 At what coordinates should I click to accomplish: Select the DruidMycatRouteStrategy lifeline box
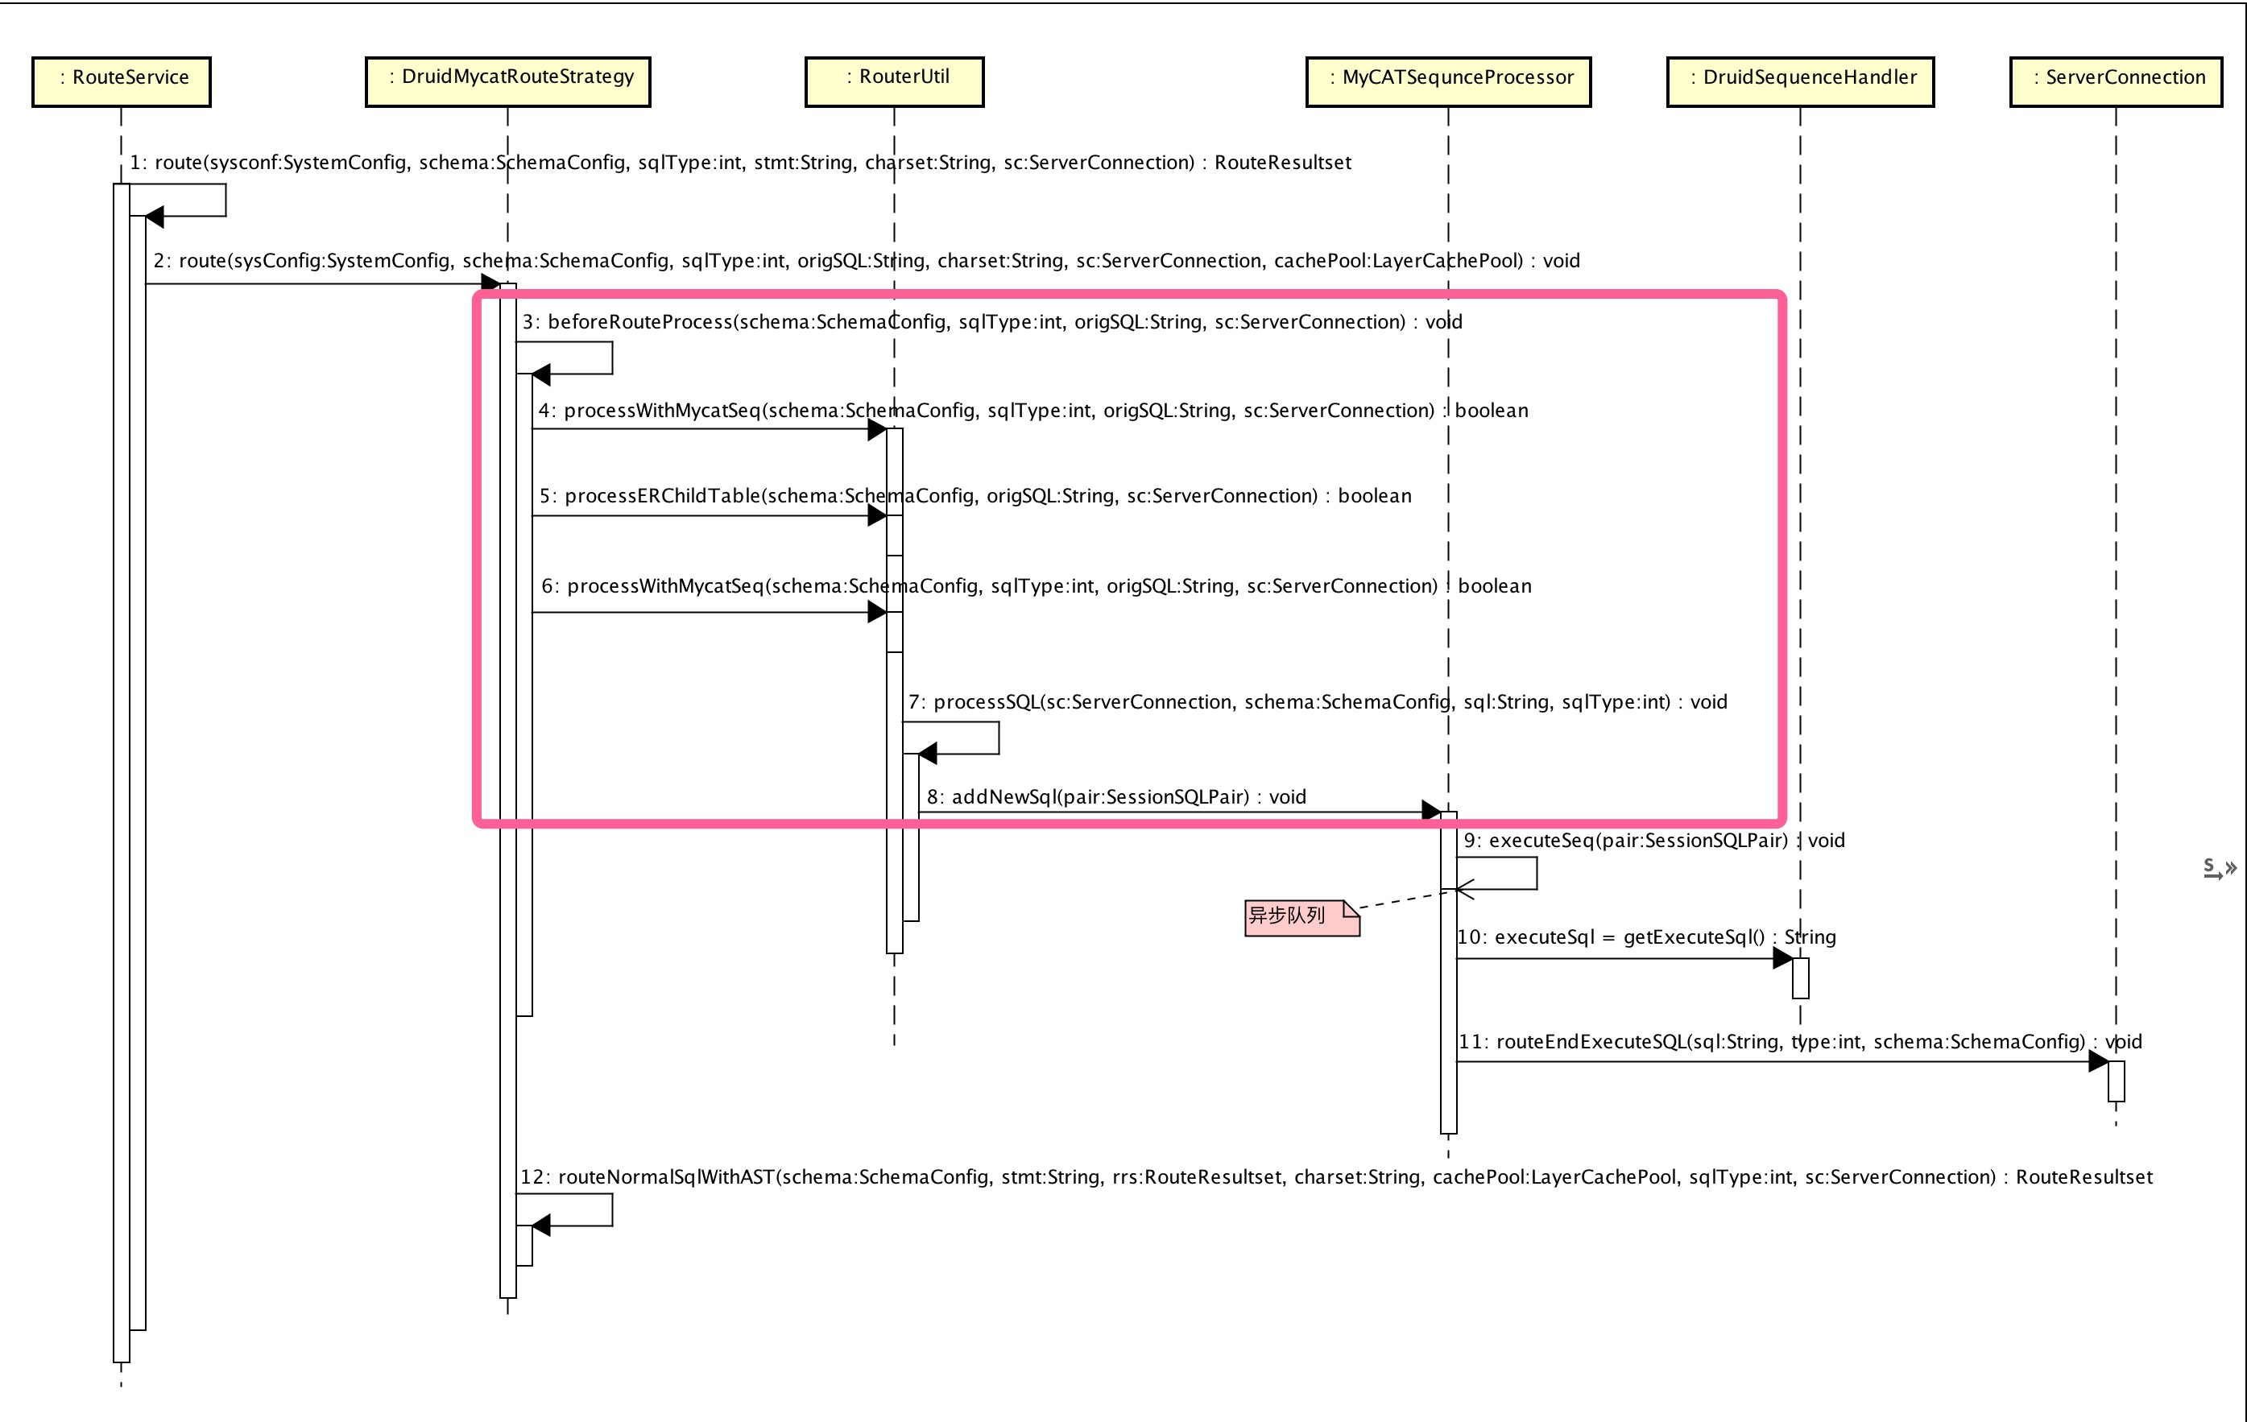coord(507,81)
